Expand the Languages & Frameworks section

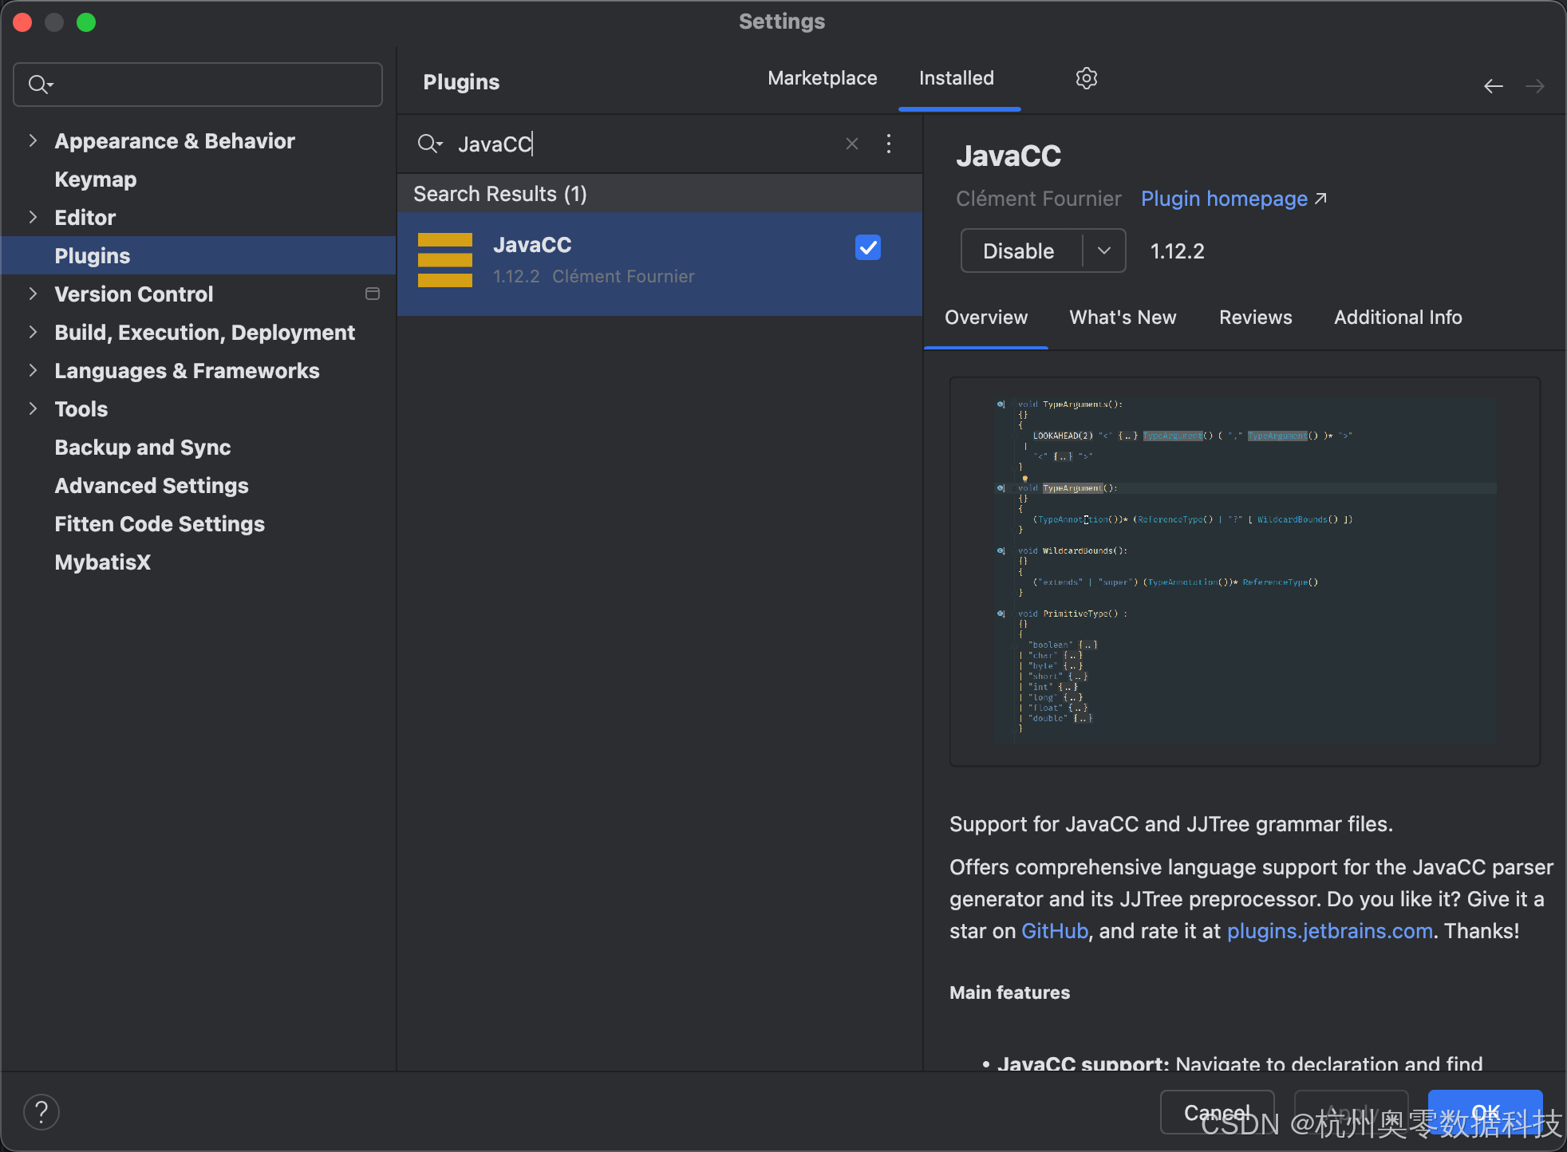pos(33,370)
